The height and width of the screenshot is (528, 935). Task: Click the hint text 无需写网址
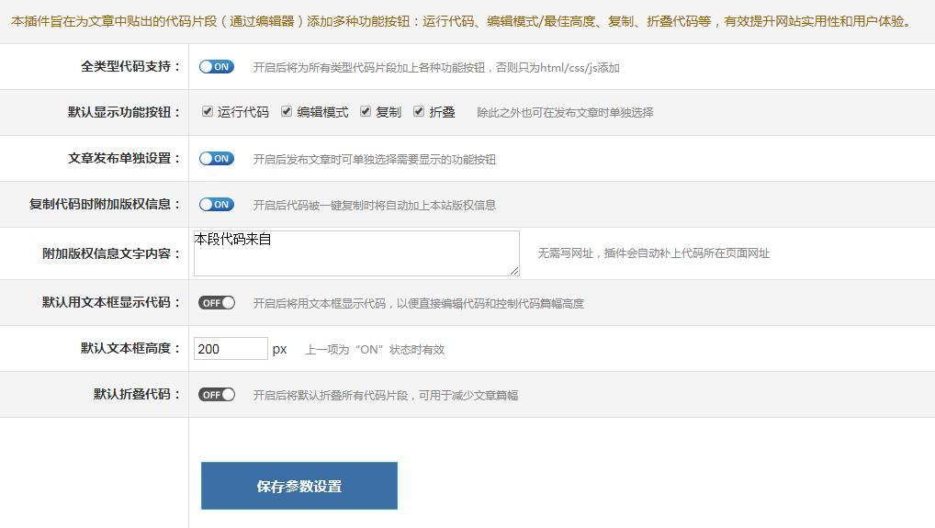pyautogui.click(x=653, y=253)
